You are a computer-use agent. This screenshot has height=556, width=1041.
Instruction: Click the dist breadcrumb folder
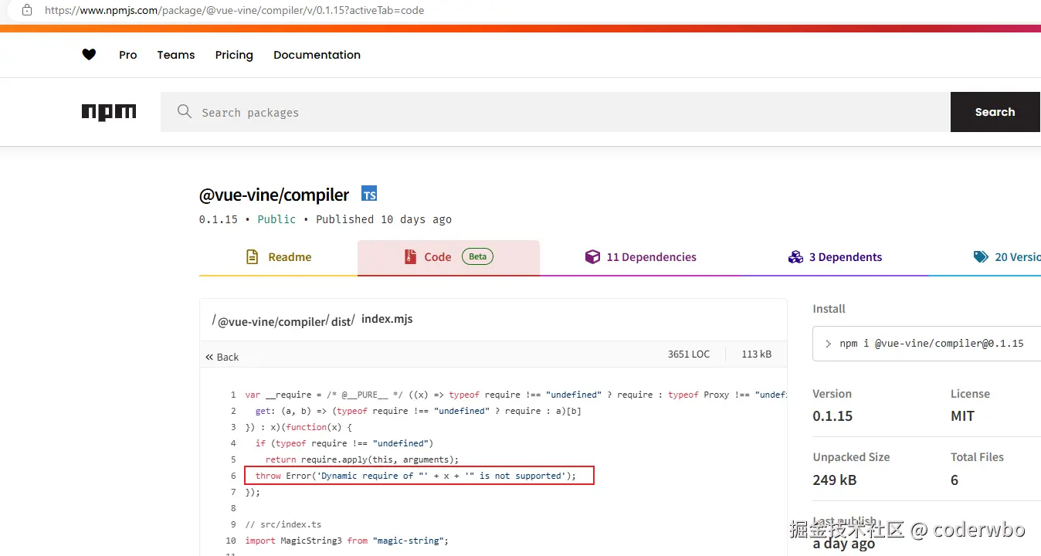341,321
